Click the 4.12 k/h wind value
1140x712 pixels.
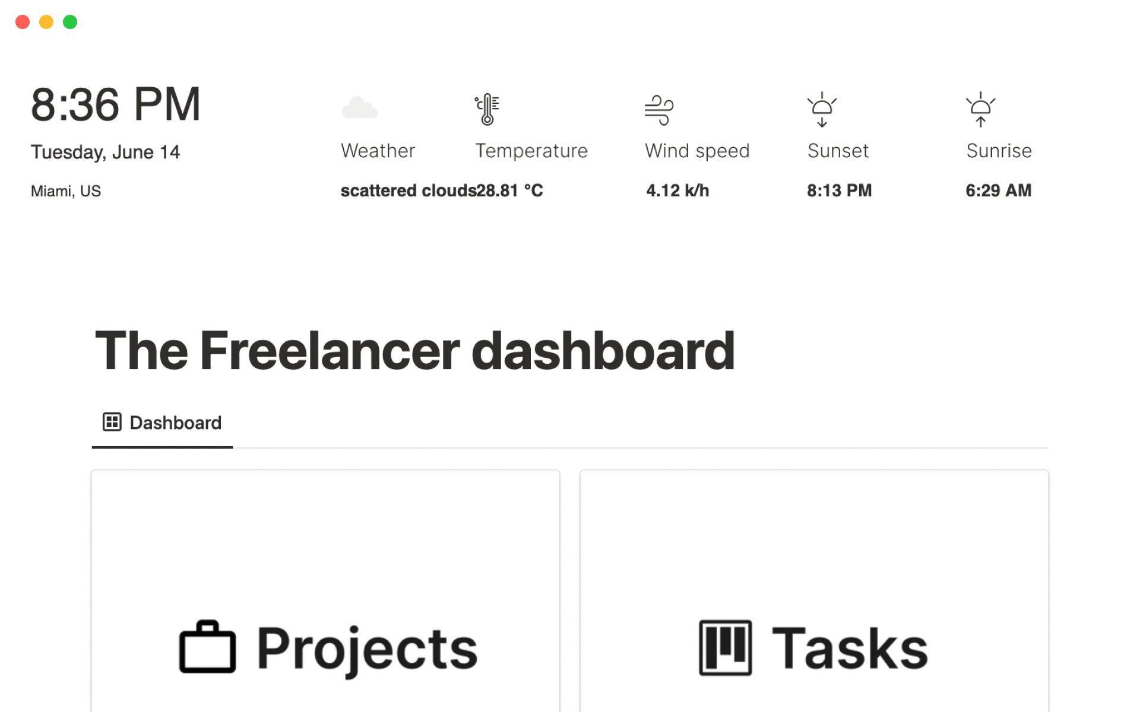click(x=677, y=190)
